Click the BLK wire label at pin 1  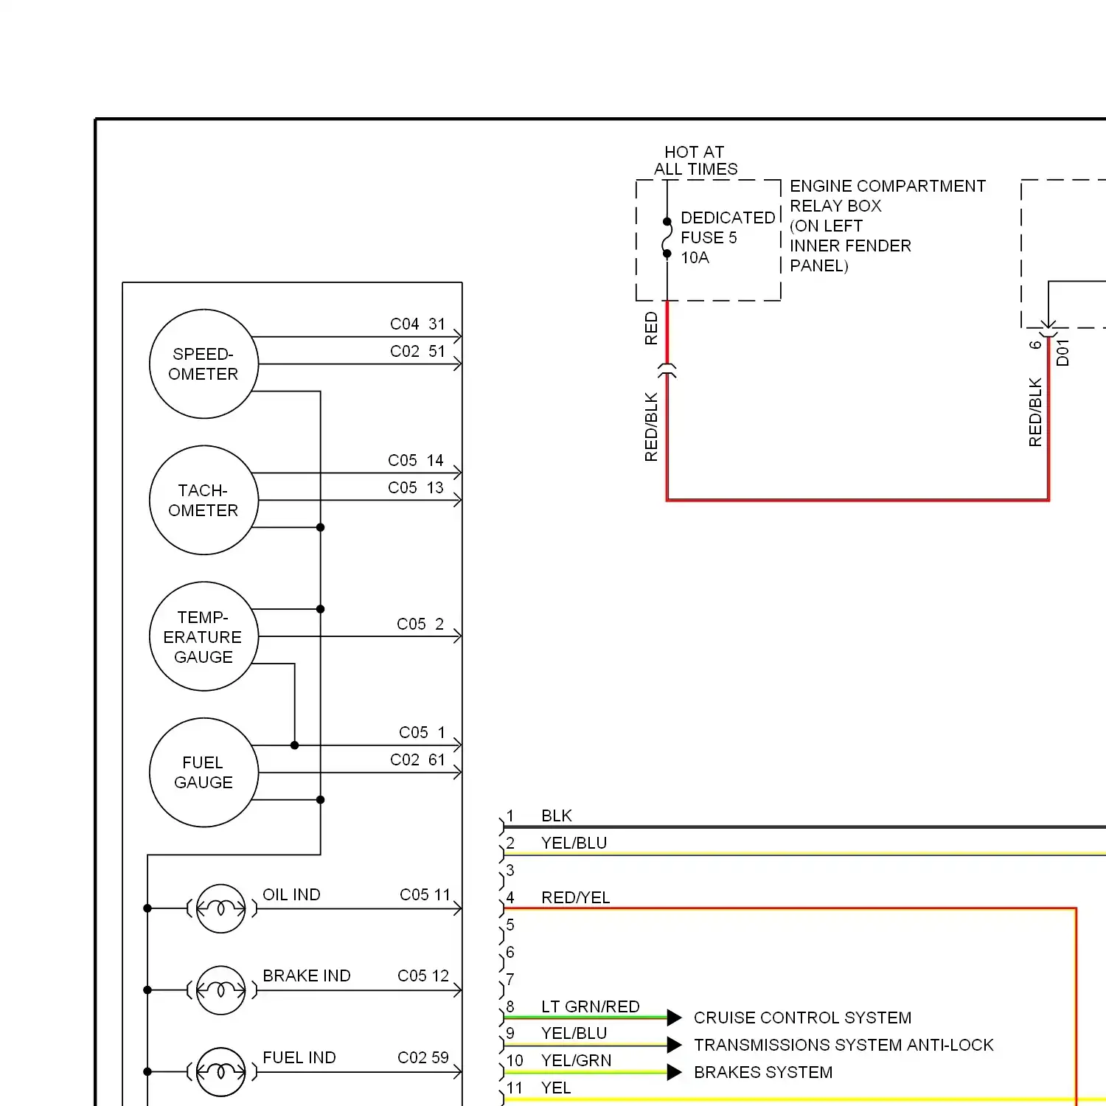pyautogui.click(x=557, y=815)
